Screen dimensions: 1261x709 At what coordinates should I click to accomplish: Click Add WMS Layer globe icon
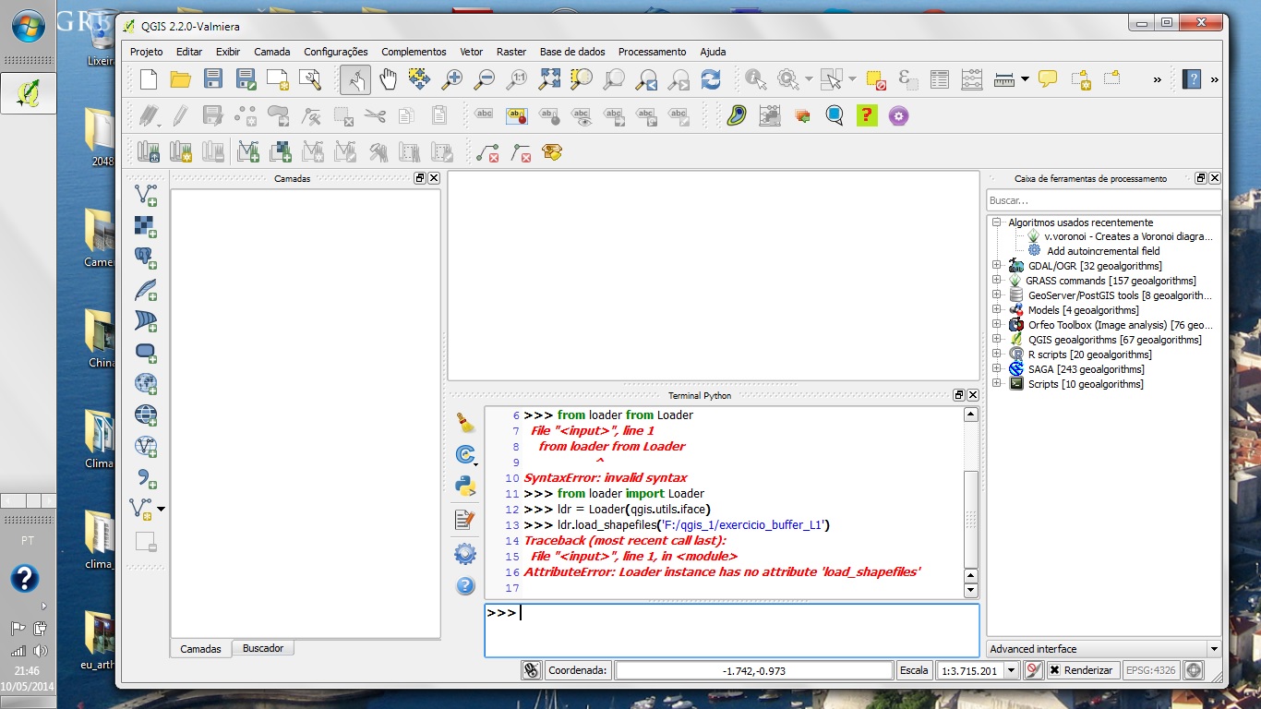[146, 384]
